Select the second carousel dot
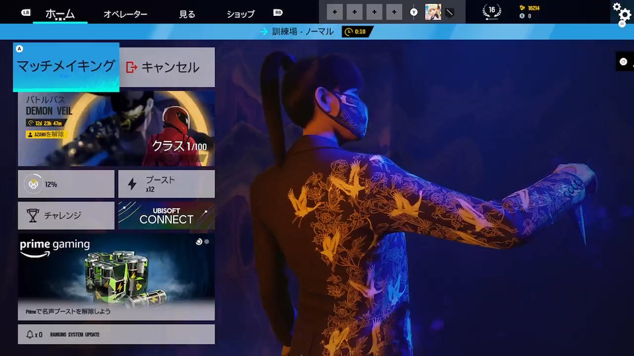The height and width of the screenshot is (356, 634). coord(207,242)
